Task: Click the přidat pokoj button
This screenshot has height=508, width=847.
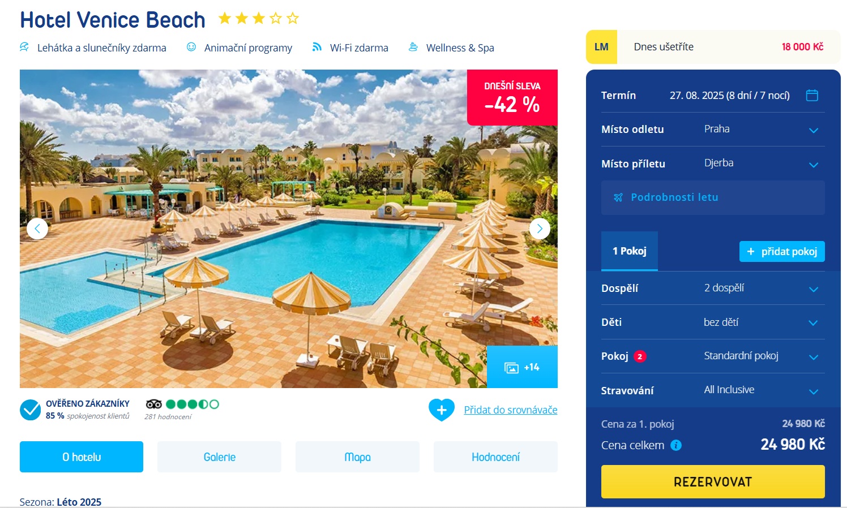Action: point(782,251)
